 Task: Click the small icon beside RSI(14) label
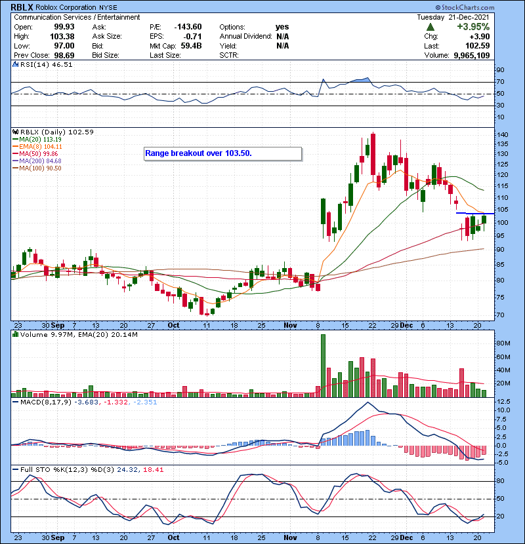coord(14,65)
